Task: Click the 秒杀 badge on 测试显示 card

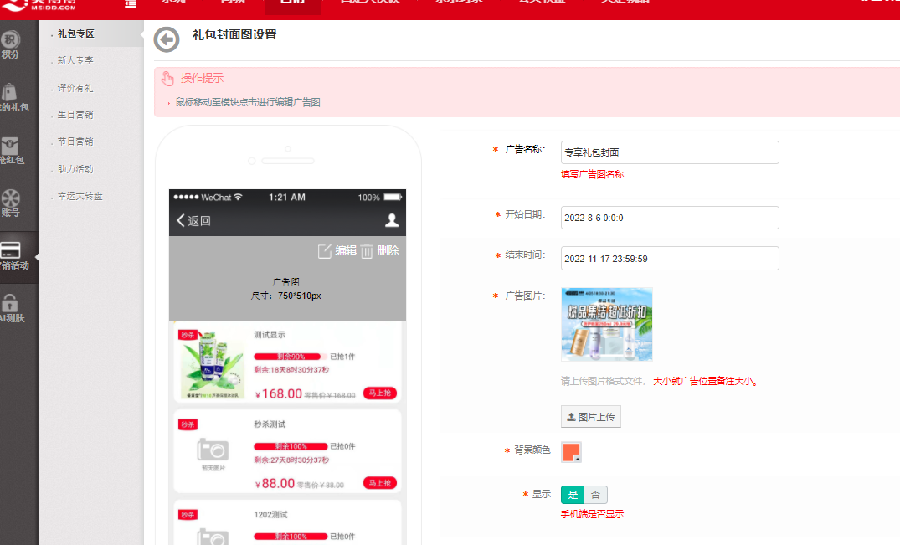Action: click(x=188, y=335)
